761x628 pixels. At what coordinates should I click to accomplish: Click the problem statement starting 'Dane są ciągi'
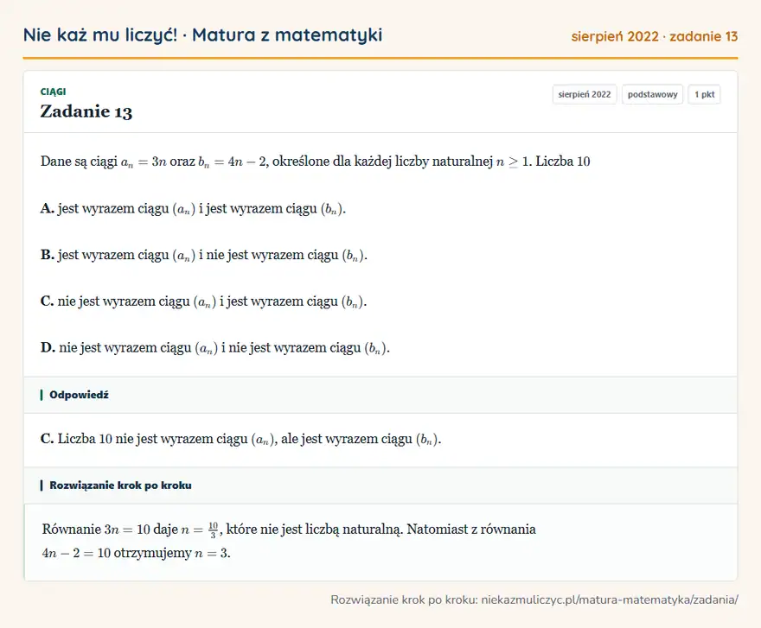(315, 162)
